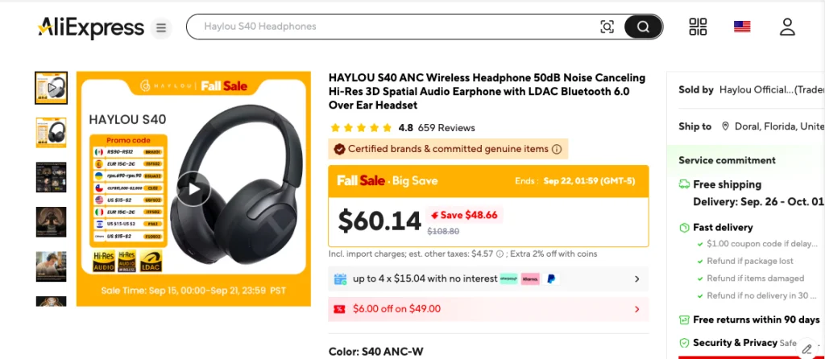Click the info icon next to other taxes
This screenshot has width=825, height=359.
coord(500,254)
